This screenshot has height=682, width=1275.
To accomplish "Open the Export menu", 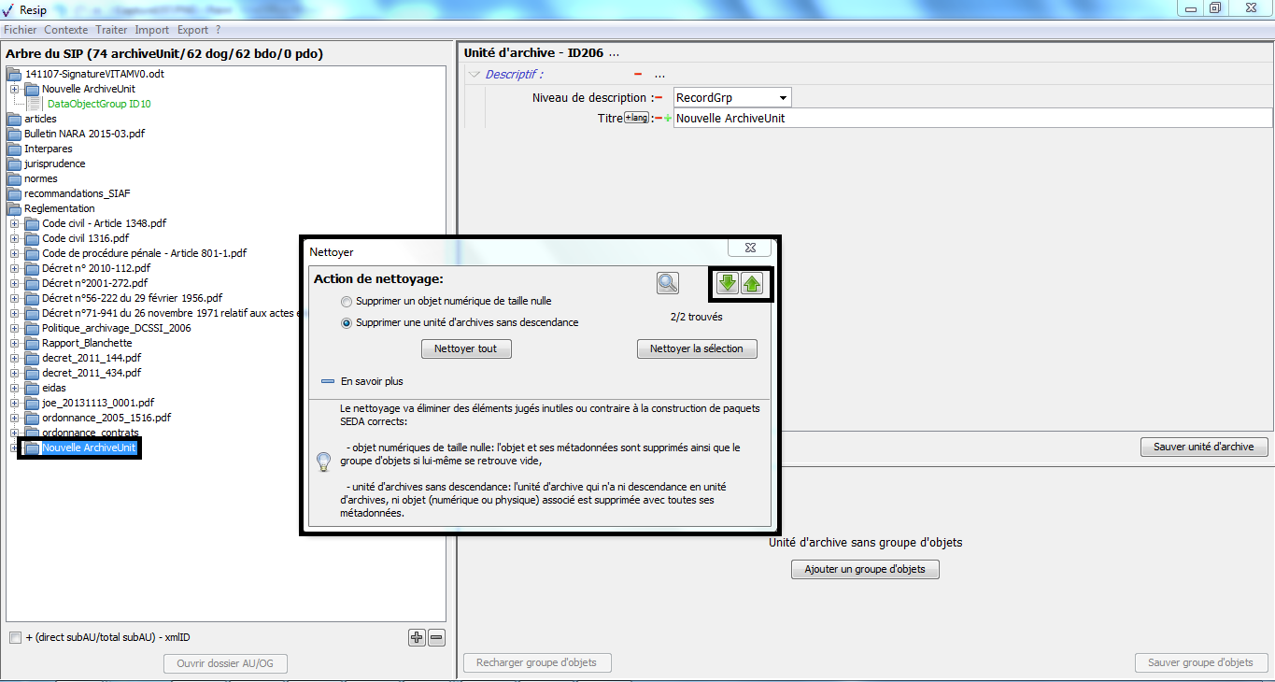I will pyautogui.click(x=192, y=30).
